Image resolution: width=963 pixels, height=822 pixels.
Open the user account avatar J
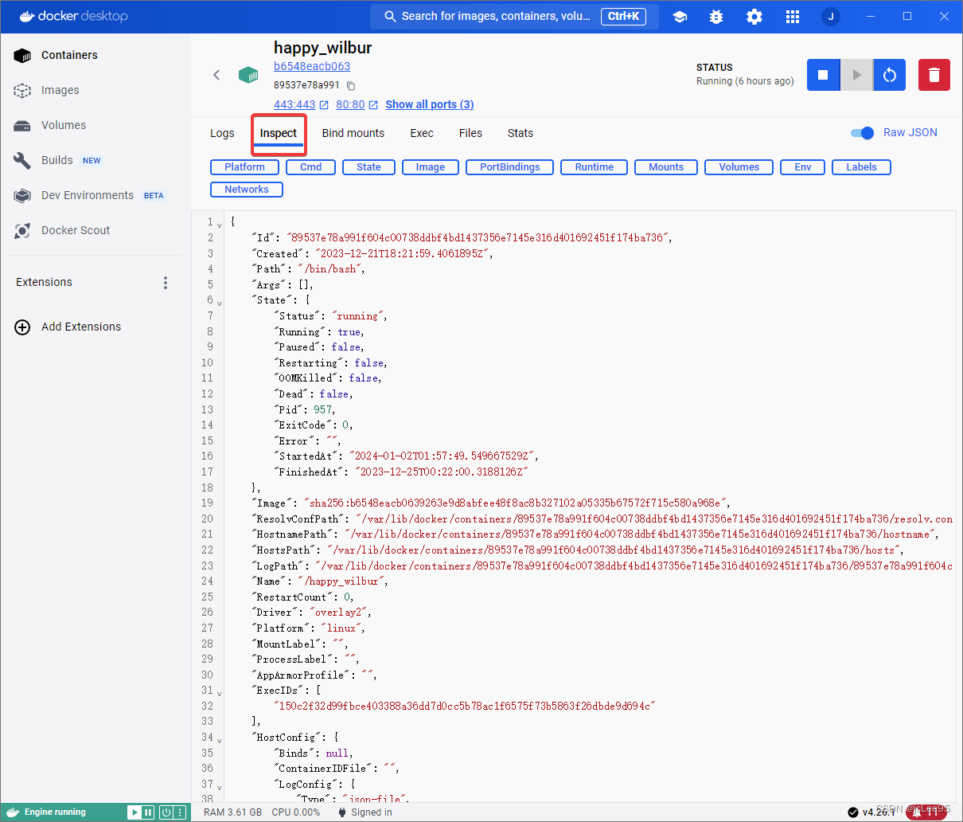(831, 17)
